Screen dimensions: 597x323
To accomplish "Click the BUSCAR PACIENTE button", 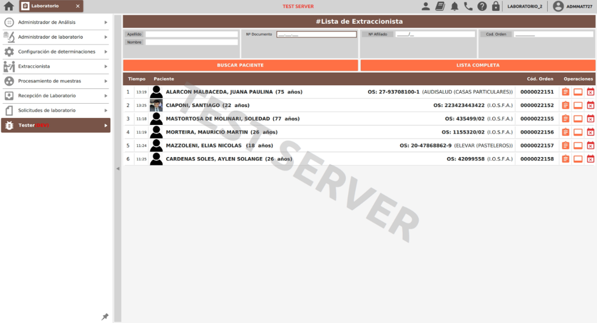I will coord(241,65).
